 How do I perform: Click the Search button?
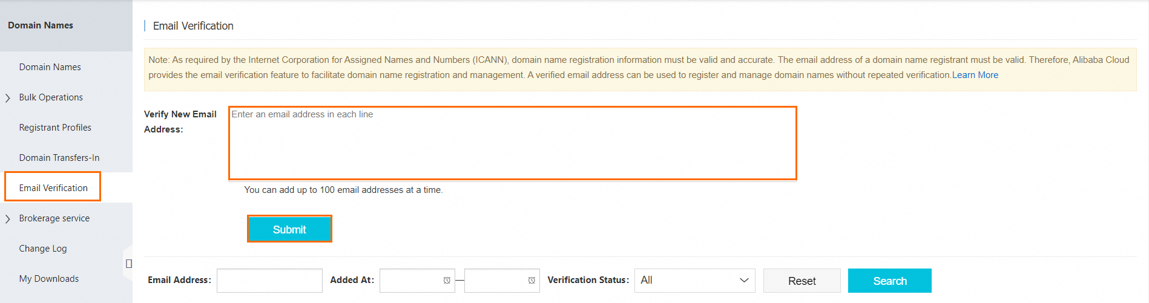tap(889, 281)
